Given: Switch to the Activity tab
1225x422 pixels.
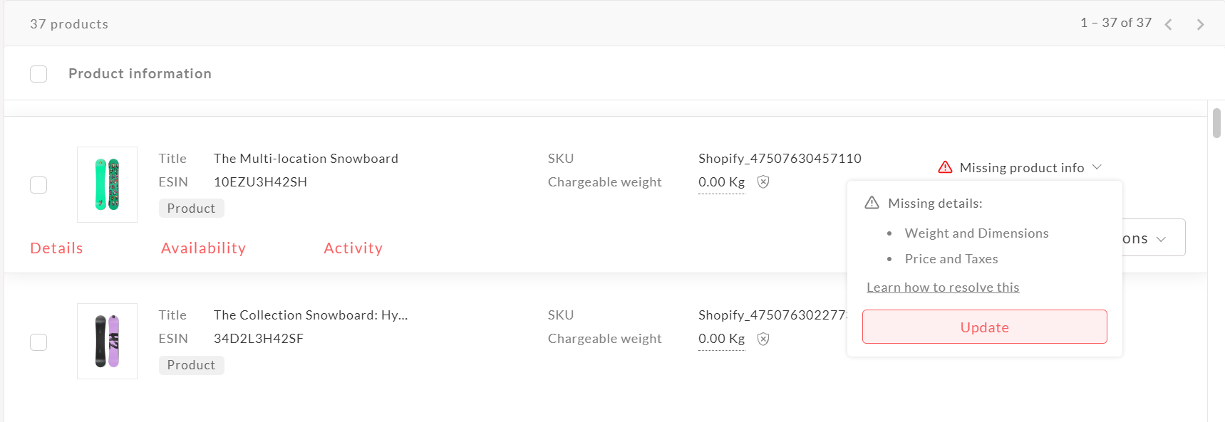Looking at the screenshot, I should pos(353,248).
